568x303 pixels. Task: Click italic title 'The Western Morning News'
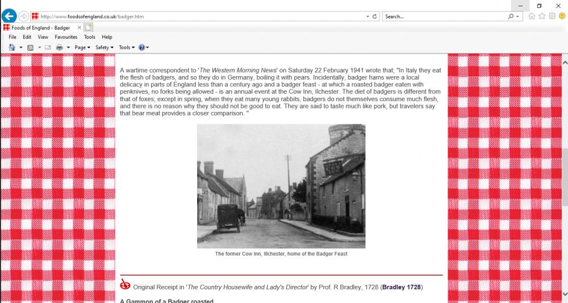(x=238, y=70)
